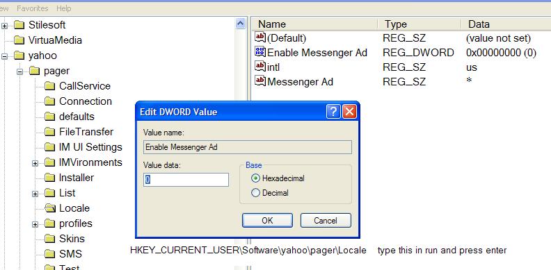Expand the Stilesoft tree node
This screenshot has width=551, height=270.
pyautogui.click(x=4, y=26)
